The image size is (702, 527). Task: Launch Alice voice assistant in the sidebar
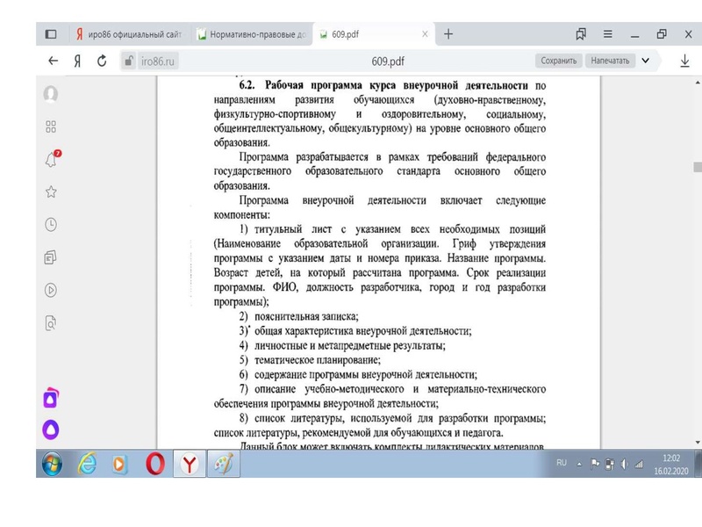(x=49, y=430)
